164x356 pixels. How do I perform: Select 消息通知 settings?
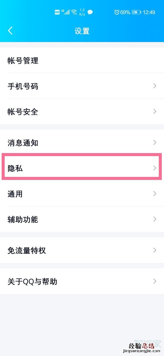[x=23, y=143]
